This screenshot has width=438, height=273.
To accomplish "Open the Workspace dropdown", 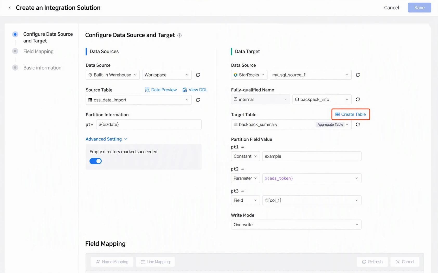I will (167, 75).
